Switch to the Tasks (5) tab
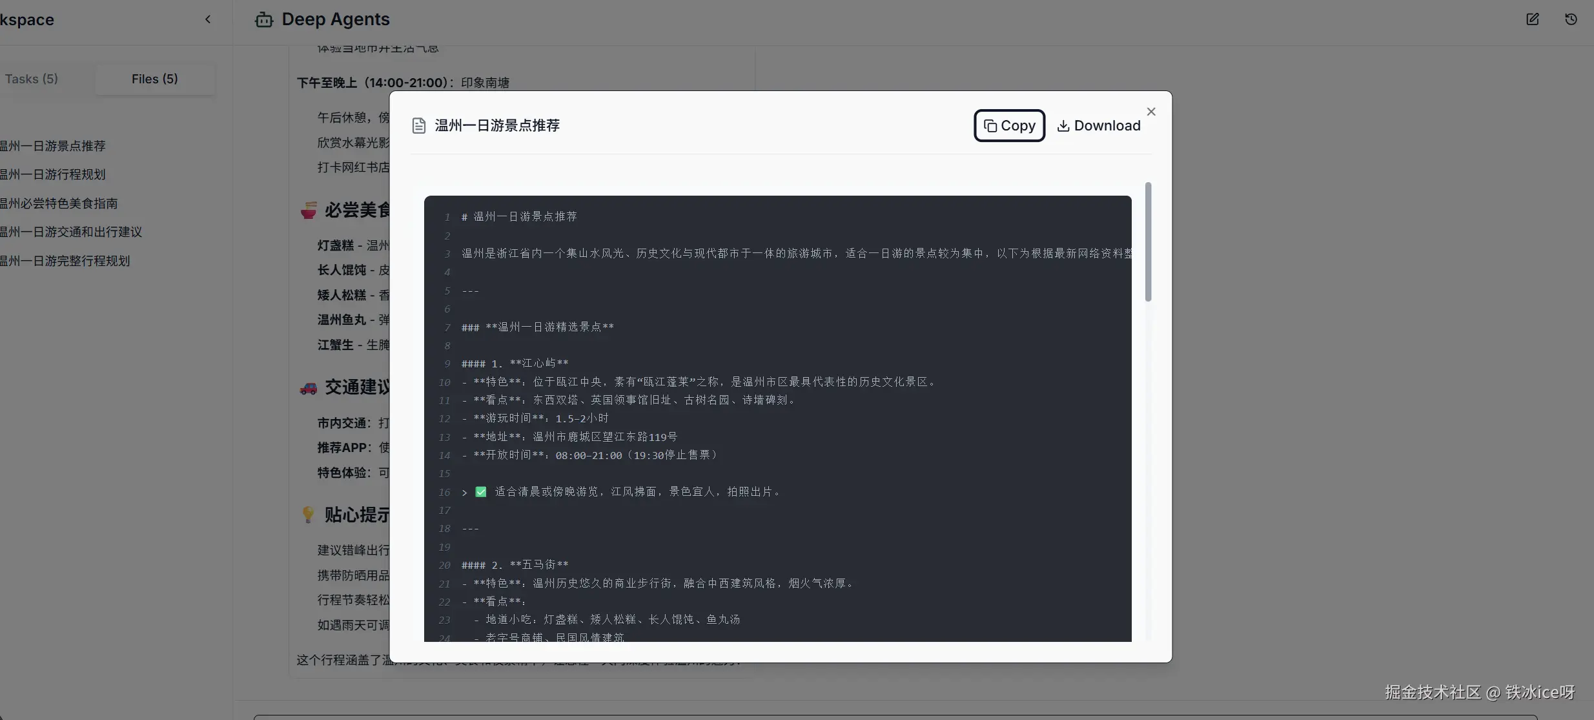The width and height of the screenshot is (1594, 720). coord(32,78)
